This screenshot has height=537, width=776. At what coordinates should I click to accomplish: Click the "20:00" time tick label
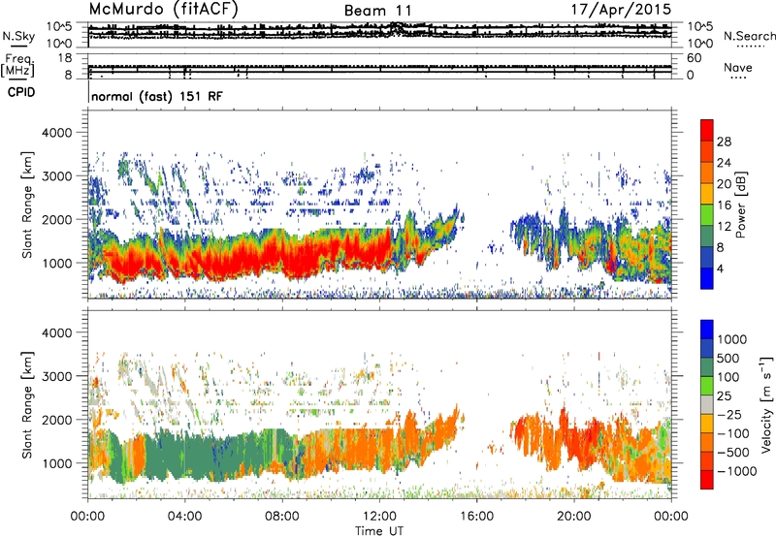point(573,517)
